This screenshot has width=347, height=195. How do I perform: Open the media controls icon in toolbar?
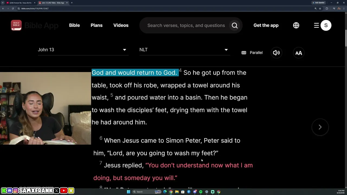[x=334, y=8]
